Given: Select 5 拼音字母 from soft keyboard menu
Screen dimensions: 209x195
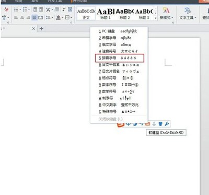Looking at the screenshot, I should (120, 58).
